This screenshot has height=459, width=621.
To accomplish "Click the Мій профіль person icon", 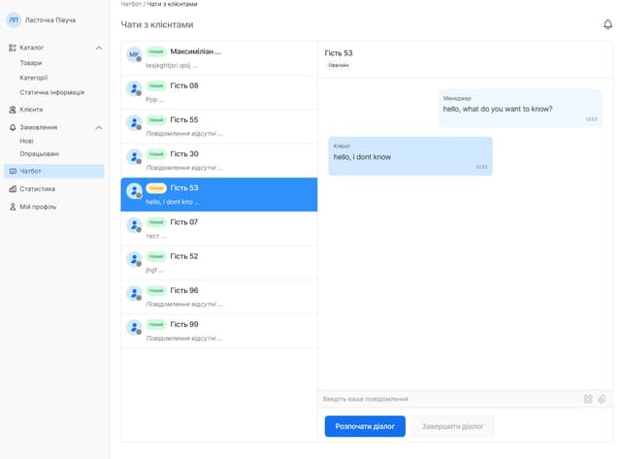I will pos(13,207).
